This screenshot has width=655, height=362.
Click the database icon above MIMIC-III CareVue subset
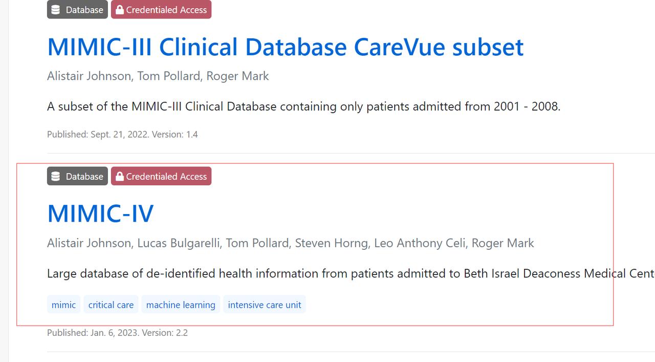(x=56, y=10)
